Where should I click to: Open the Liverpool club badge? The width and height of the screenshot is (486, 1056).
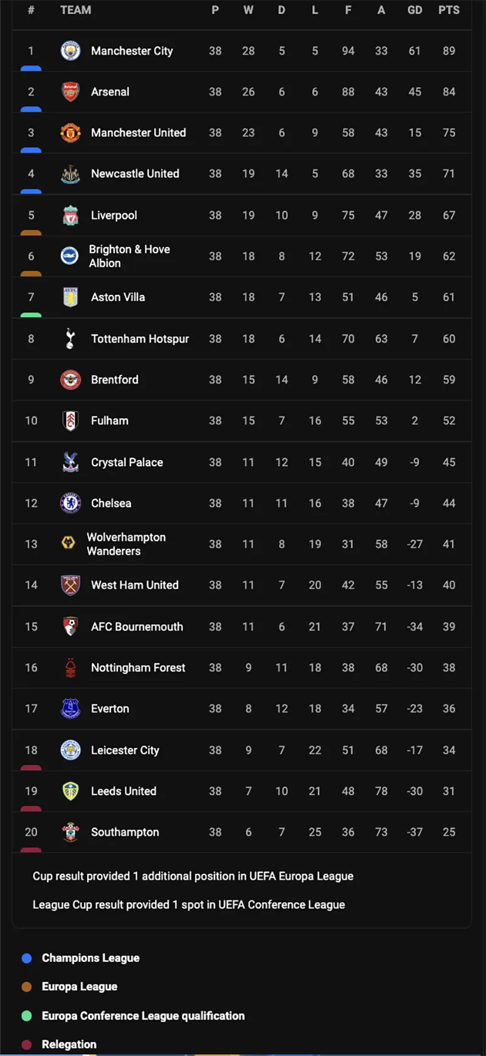tap(70, 215)
